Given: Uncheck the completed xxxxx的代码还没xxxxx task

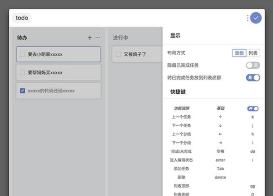Looking at the screenshot, I should click(22, 91).
